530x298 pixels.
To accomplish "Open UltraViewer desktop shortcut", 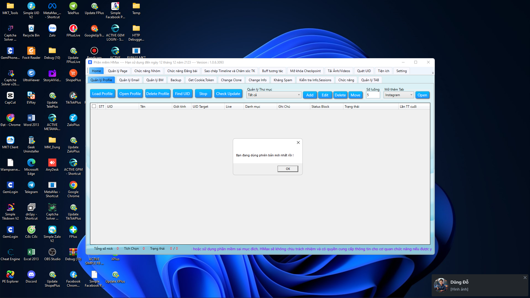I will tap(31, 75).
